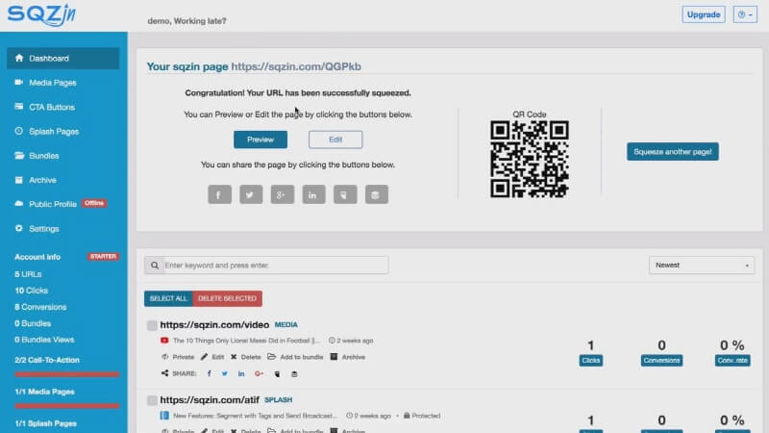Viewport: 769px width, 433px height.
Task: Share the squeezed page on LinkedIn (large gray button)
Action: [313, 194]
